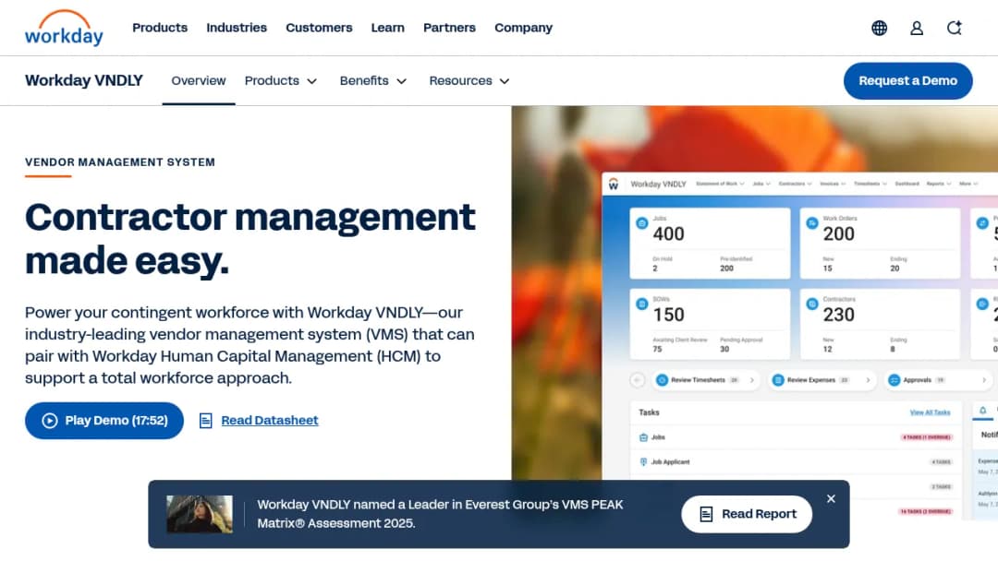
Task: Open the Products main navigation menu
Action: click(x=160, y=28)
